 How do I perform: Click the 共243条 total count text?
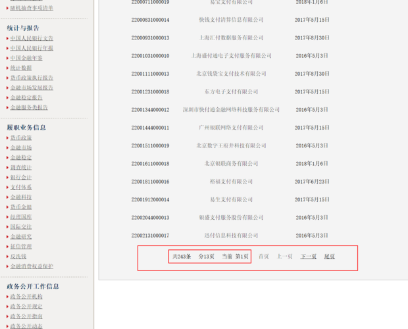pos(182,257)
